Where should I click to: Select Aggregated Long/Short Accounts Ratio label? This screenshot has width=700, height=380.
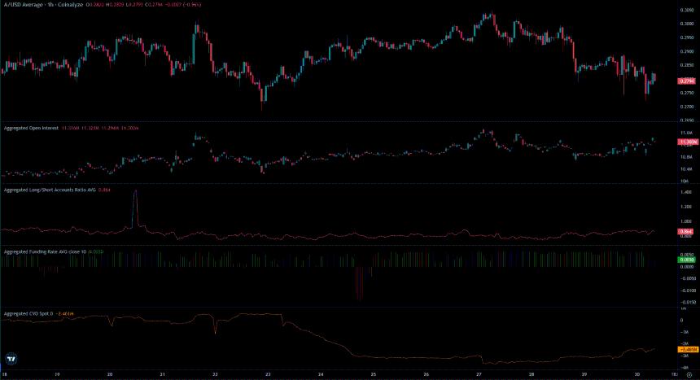point(50,190)
